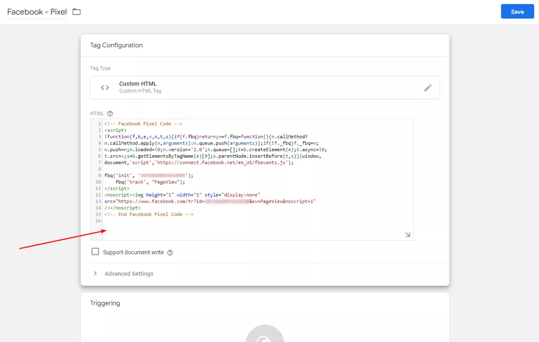
Task: Enable Support document.write checkbox
Action: click(95, 252)
